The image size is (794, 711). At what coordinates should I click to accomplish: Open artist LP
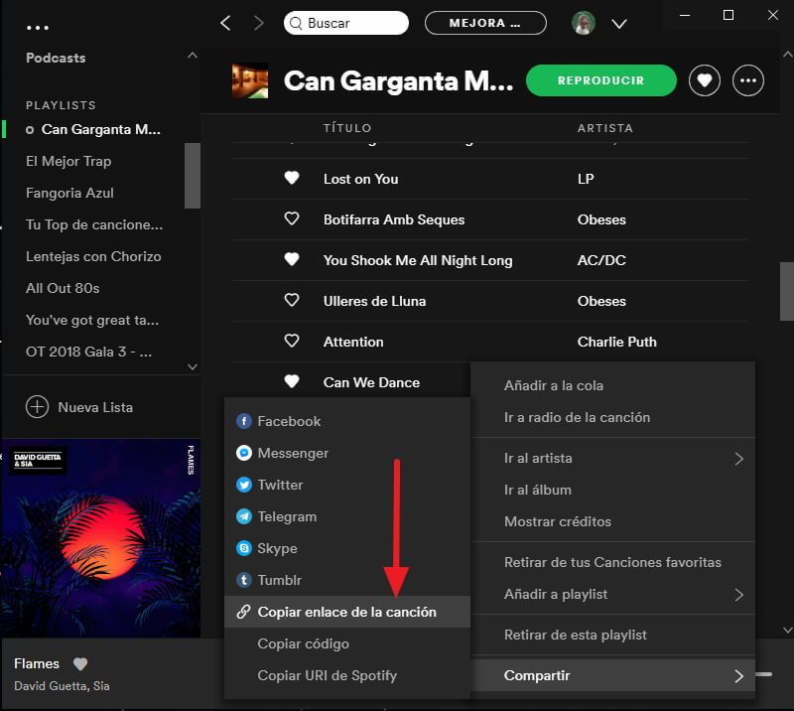pyautogui.click(x=586, y=179)
